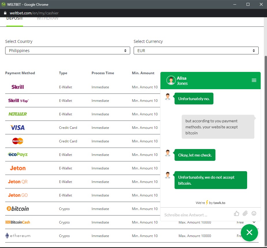Select the BitcoinCash logo
Screen dimensions: 267x248
click(x=18, y=222)
